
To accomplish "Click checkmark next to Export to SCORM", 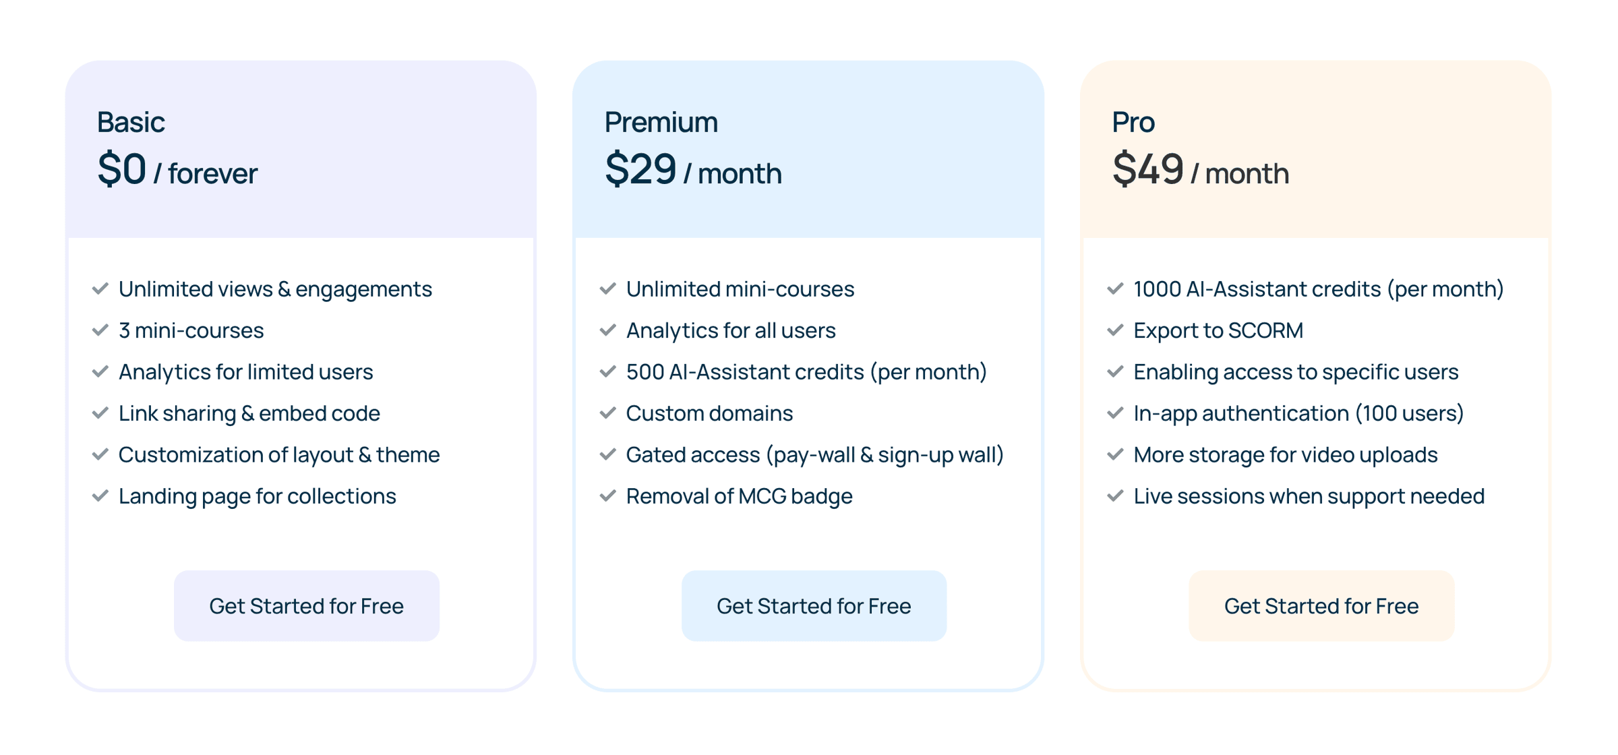I will click(x=1116, y=330).
